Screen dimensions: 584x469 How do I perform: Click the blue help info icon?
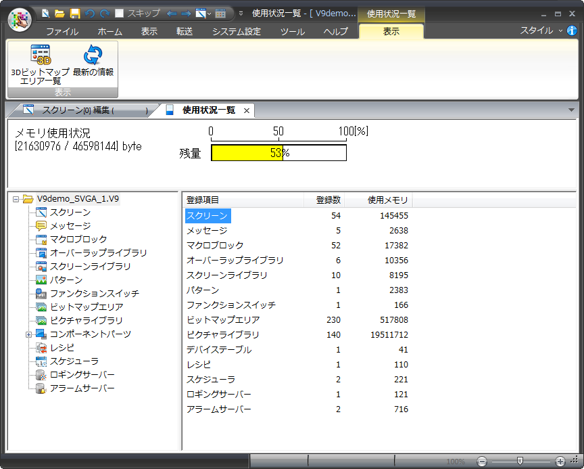tap(572, 30)
